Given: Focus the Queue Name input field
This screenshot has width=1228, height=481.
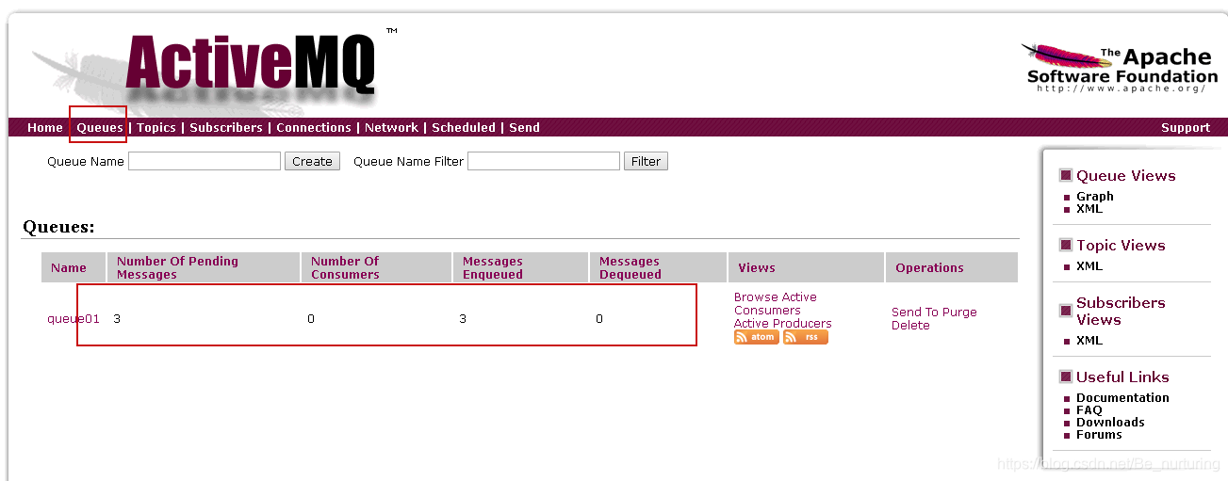Looking at the screenshot, I should pyautogui.click(x=205, y=161).
